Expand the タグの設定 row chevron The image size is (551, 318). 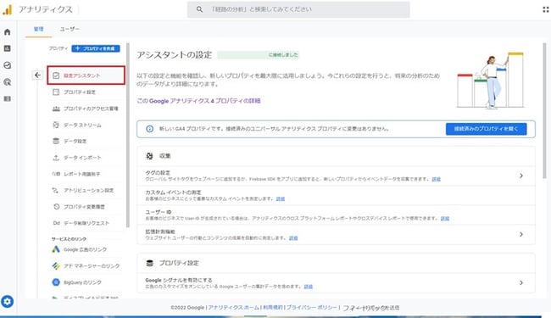(521, 176)
